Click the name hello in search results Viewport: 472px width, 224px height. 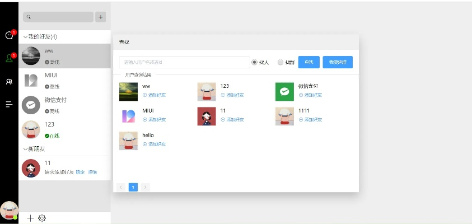(x=148, y=136)
